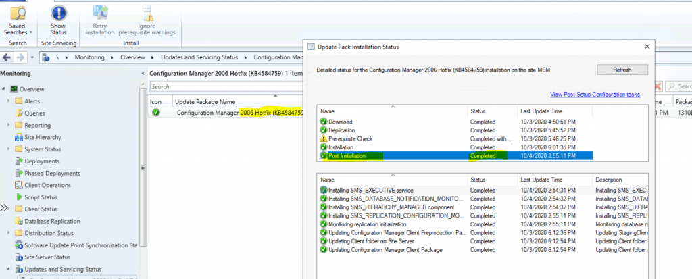Select System Status folder
This screenshot has height=279, width=692.
tap(38, 149)
